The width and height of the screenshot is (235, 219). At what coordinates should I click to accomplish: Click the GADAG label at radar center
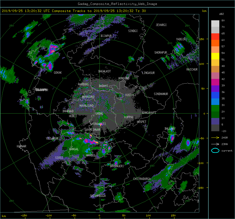click(99, 114)
